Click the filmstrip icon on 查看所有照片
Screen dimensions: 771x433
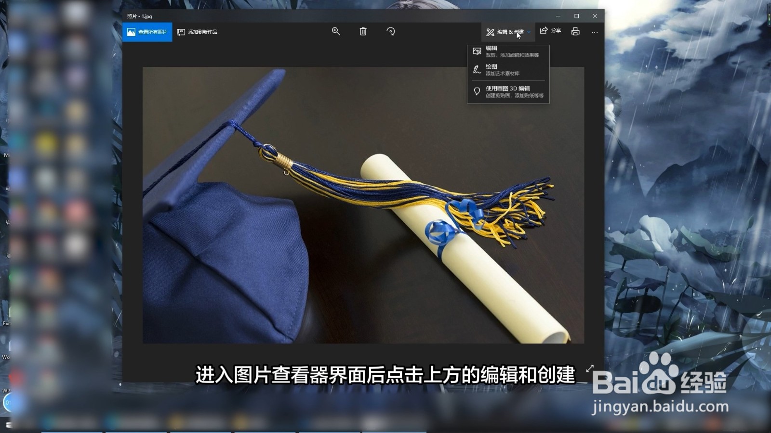coord(132,31)
